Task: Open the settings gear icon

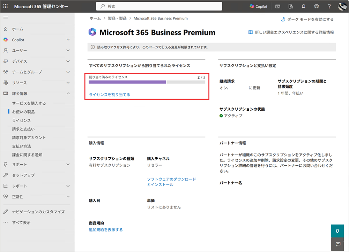Action: pos(316,6)
